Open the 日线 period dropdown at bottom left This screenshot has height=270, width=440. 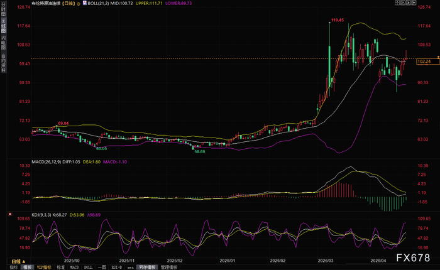tap(18, 261)
